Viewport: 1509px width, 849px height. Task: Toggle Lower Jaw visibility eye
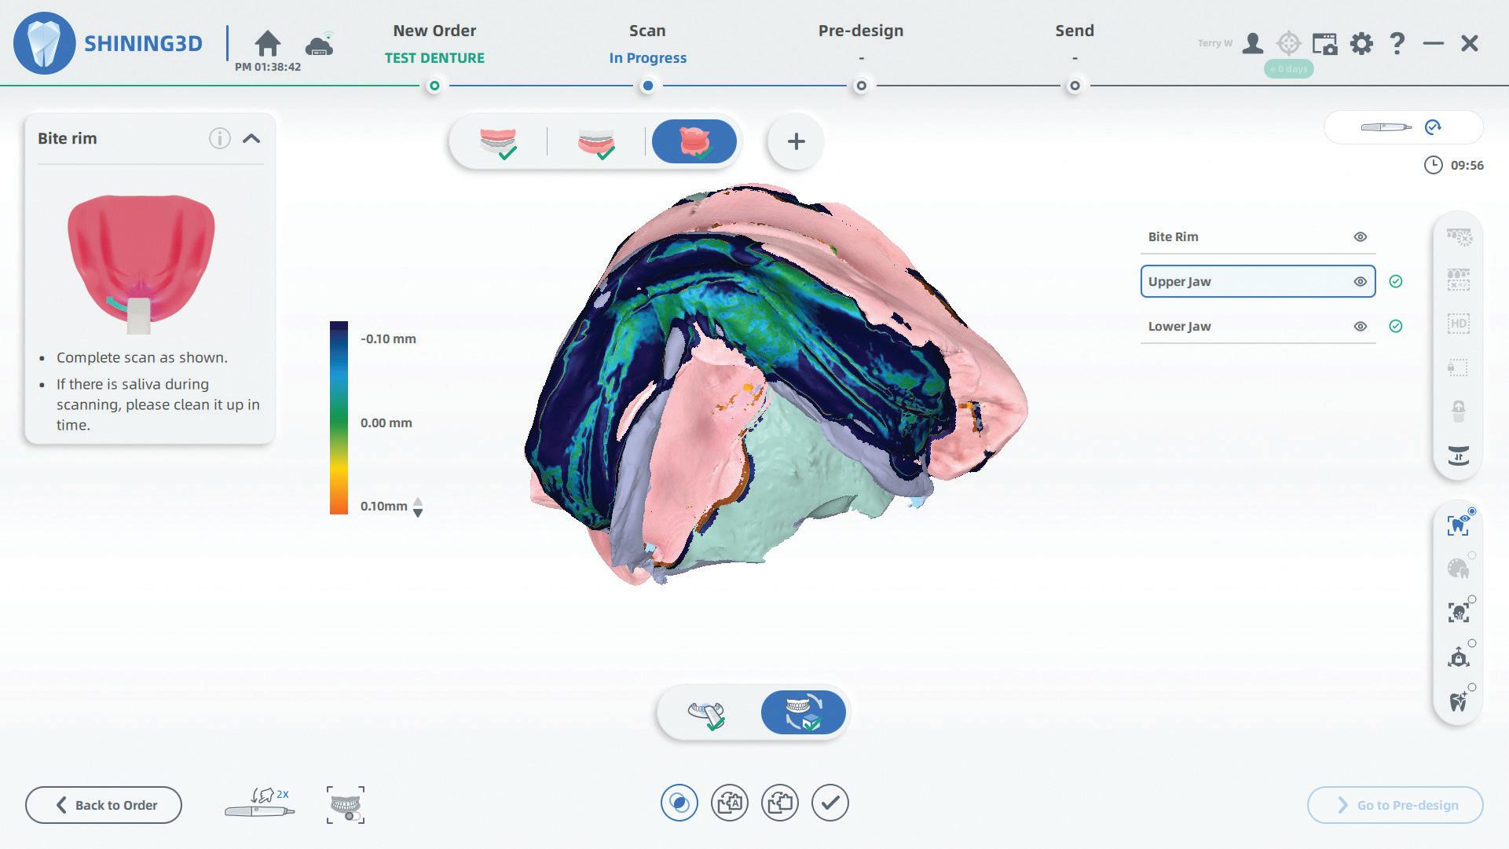pos(1360,327)
